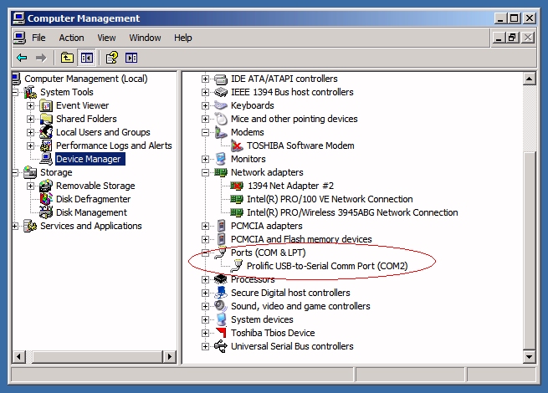Click device list scroll down arrow
Image resolution: width=548 pixels, height=393 pixels.
(x=529, y=357)
